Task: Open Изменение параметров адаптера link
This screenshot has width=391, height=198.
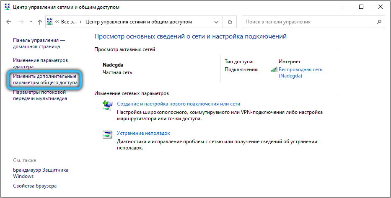Action: point(40,63)
